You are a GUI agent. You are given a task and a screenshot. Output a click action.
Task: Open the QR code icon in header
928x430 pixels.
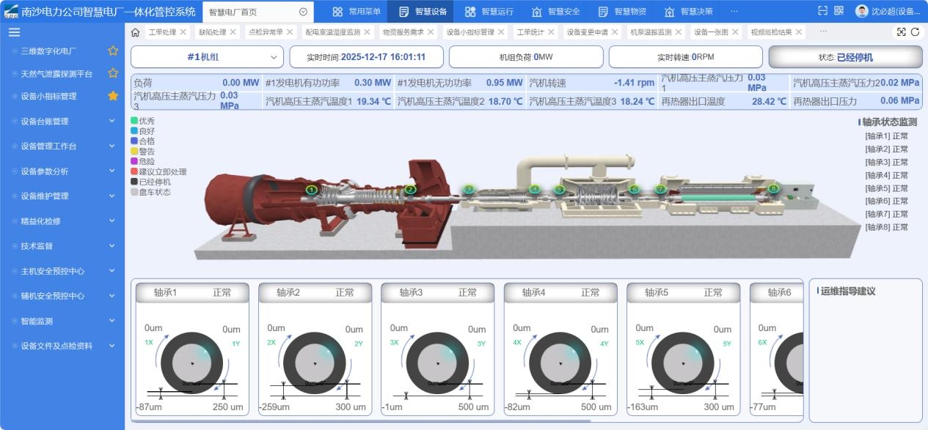[839, 11]
